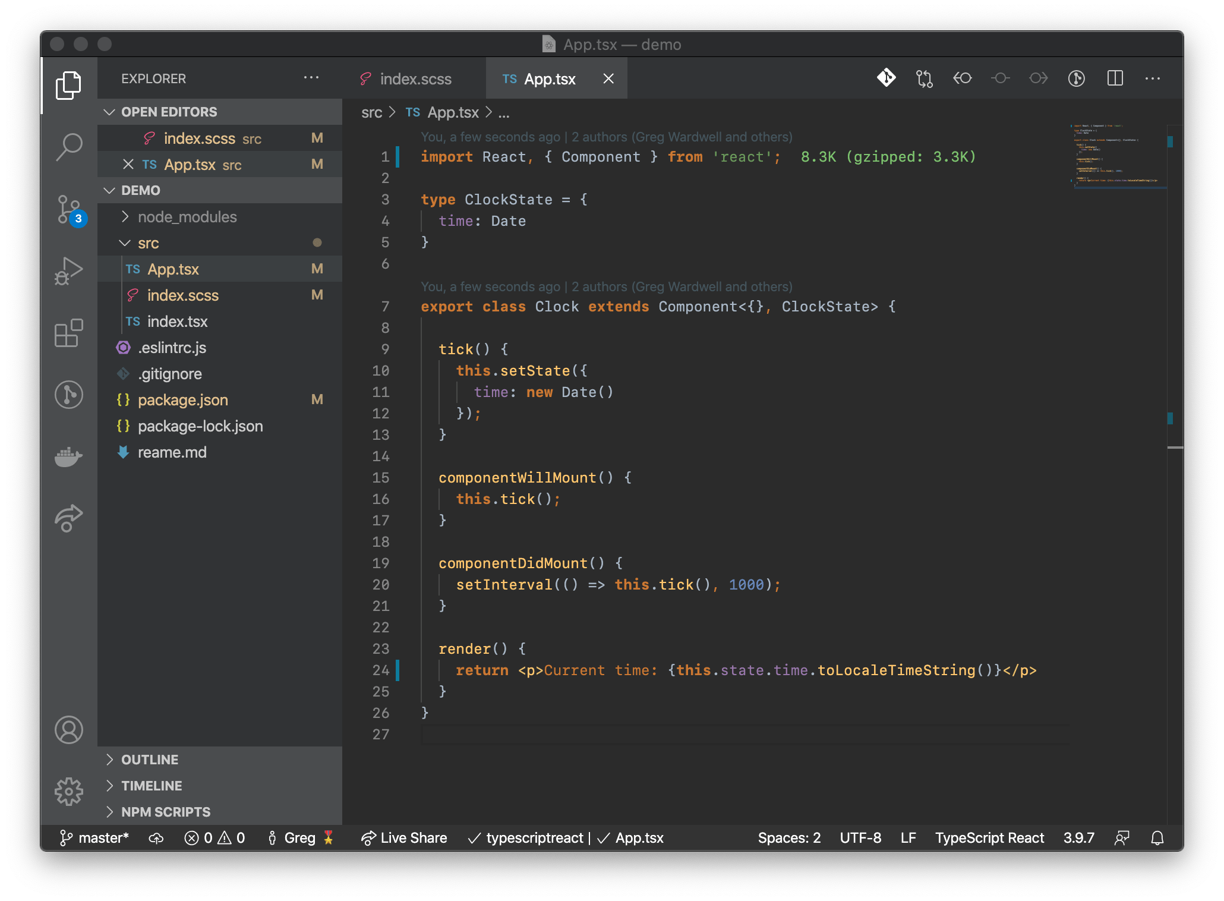Open the Search view in activity bar
1224x901 pixels.
[x=69, y=146]
